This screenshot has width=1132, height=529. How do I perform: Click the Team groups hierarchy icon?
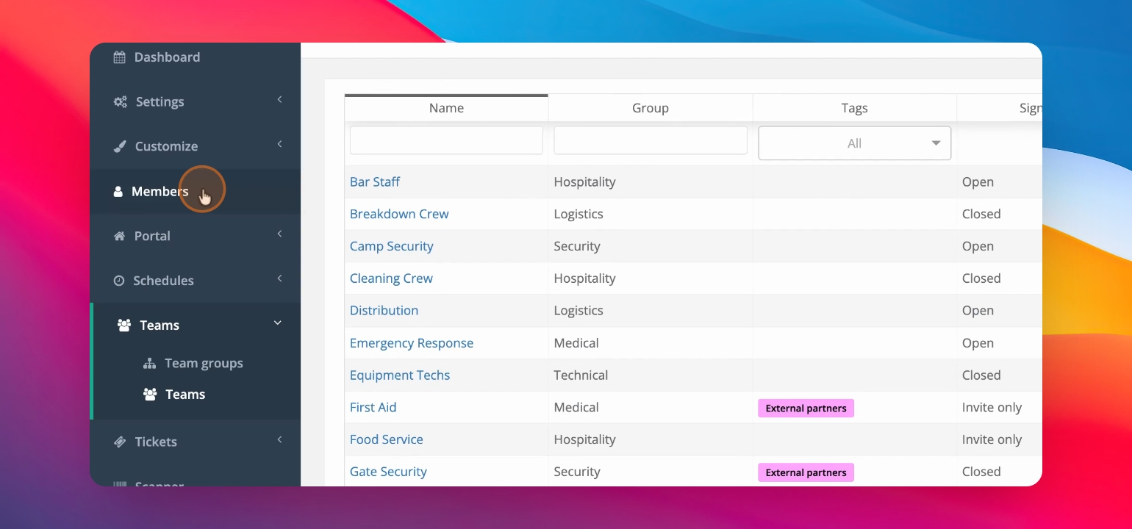click(149, 364)
